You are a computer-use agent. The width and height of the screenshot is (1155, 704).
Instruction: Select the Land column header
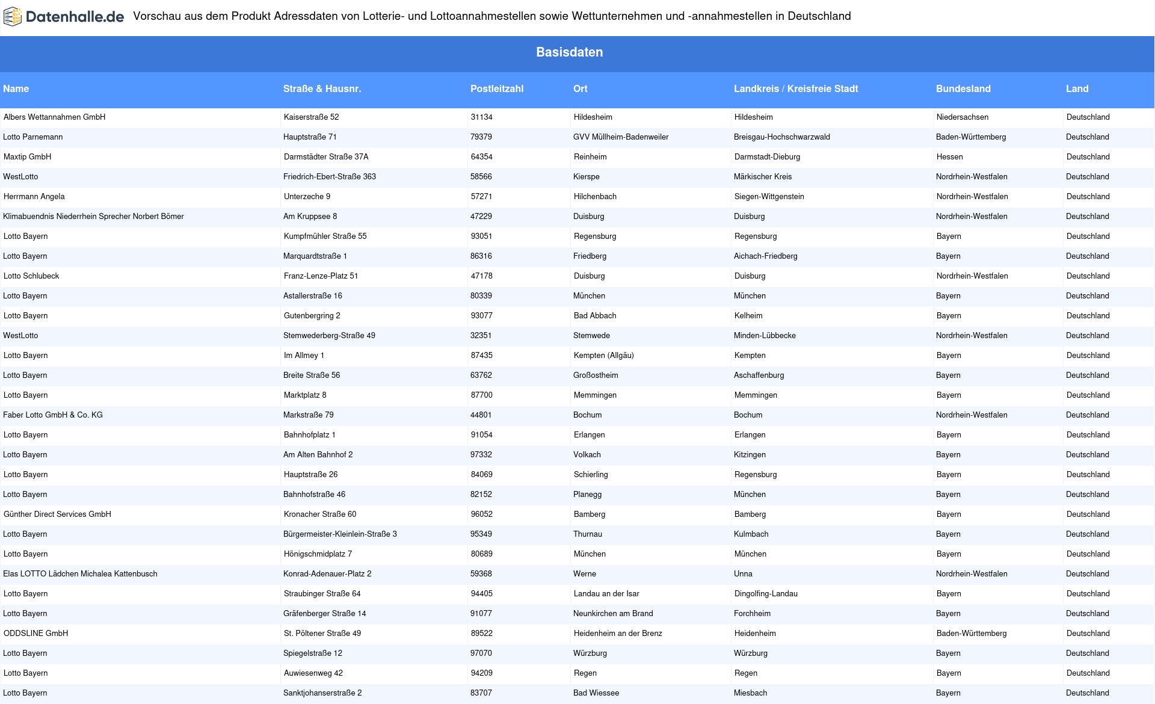tap(1077, 89)
